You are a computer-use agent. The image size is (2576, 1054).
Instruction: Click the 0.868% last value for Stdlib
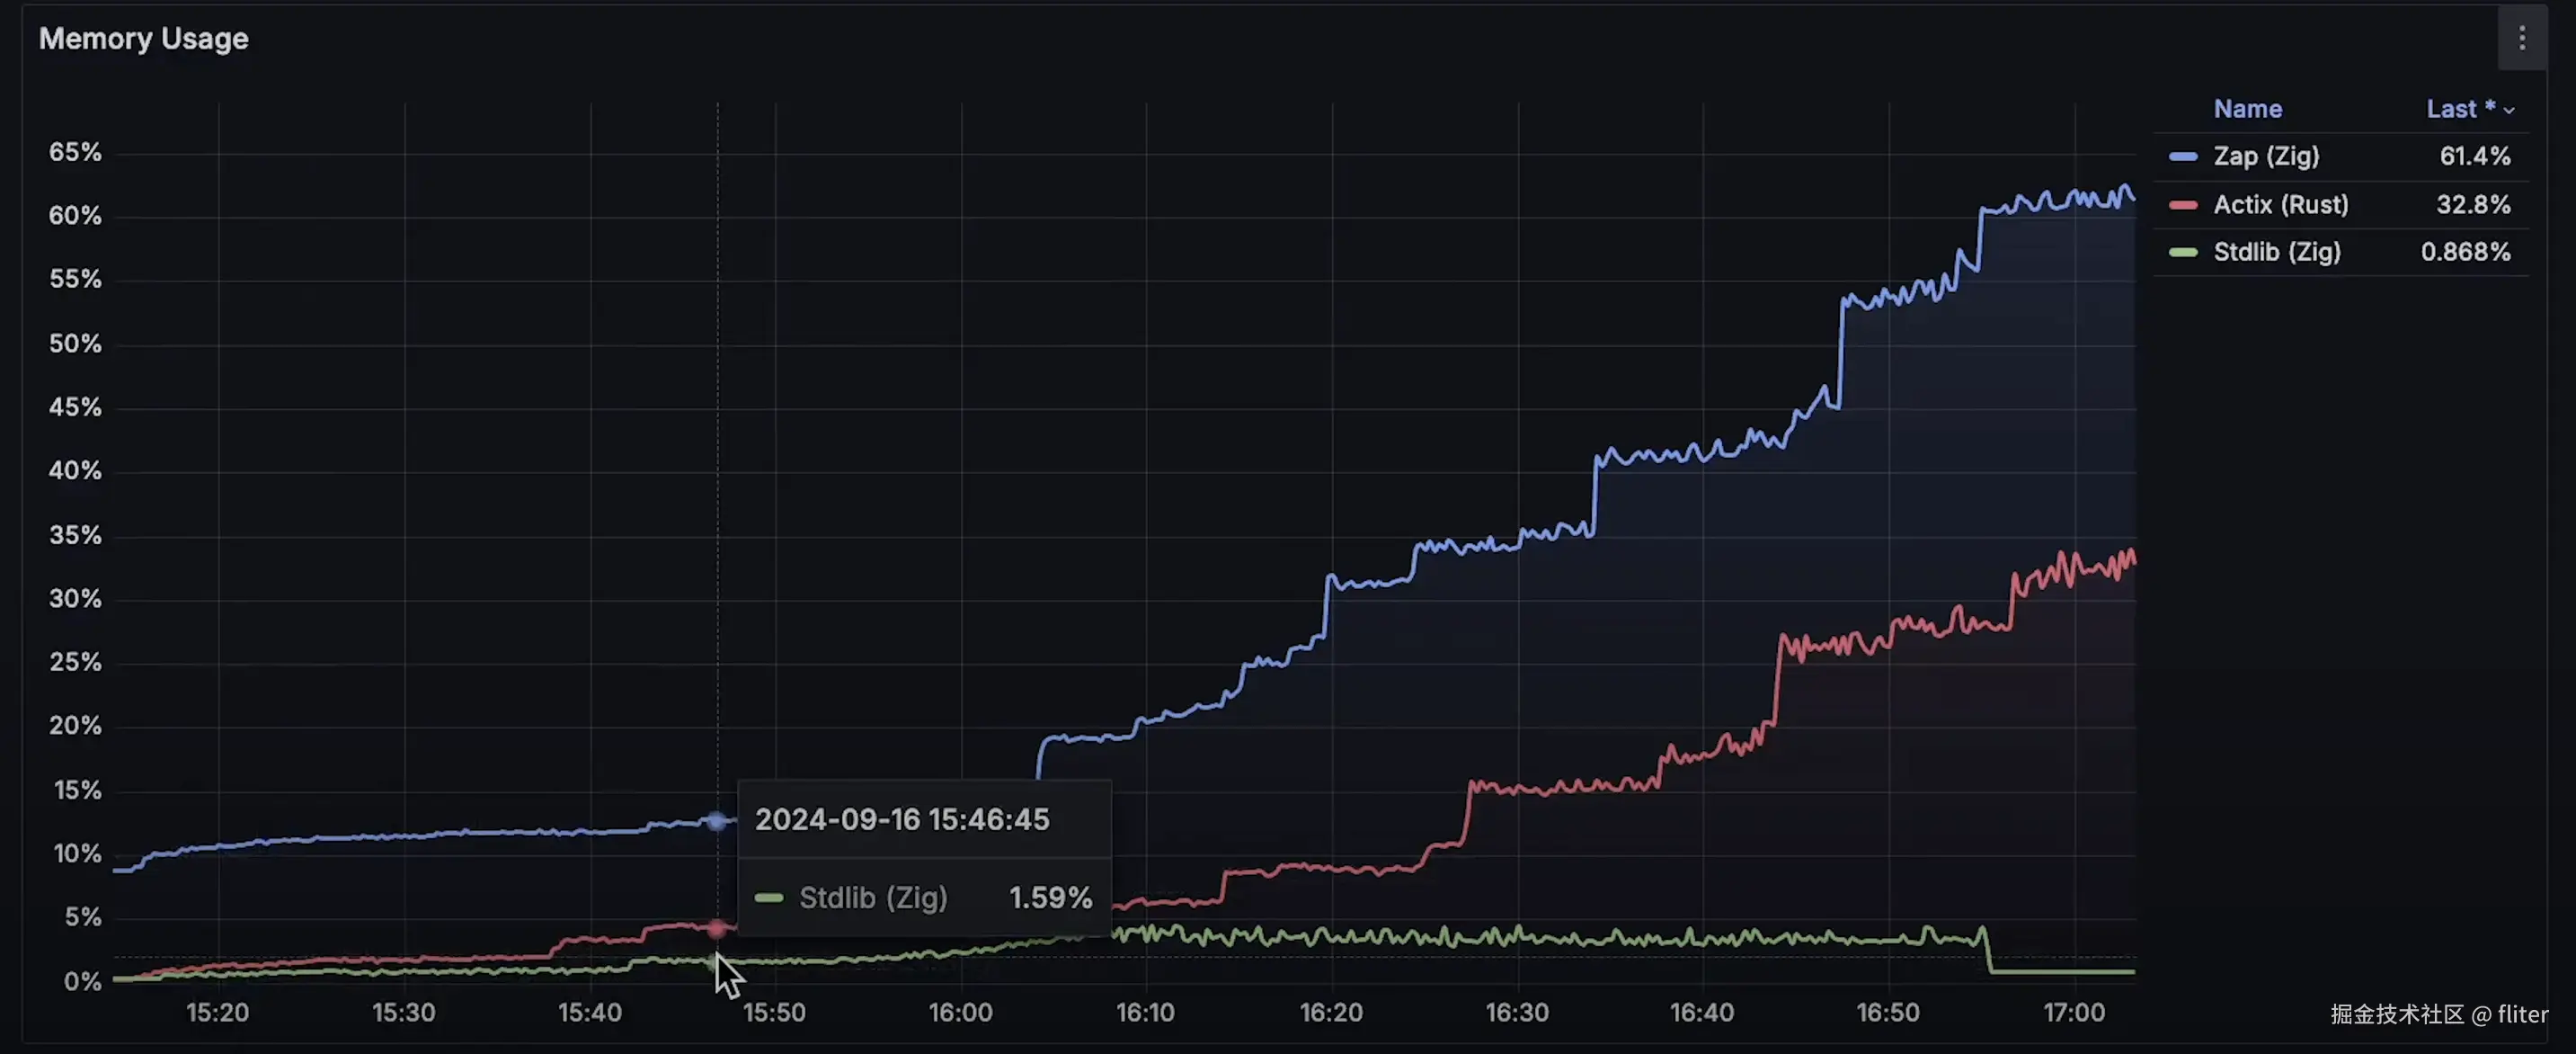click(x=2464, y=252)
